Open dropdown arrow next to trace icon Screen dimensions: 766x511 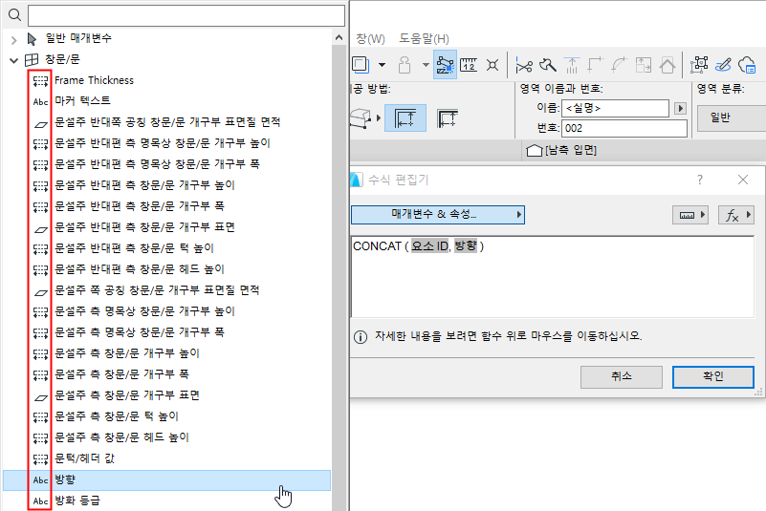(x=382, y=65)
